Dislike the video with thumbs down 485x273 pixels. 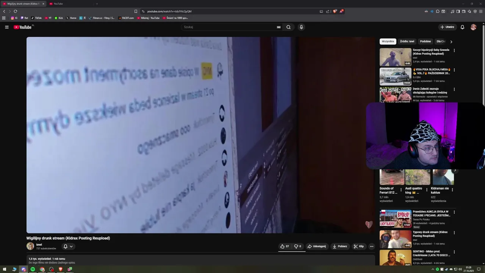coord(297,246)
